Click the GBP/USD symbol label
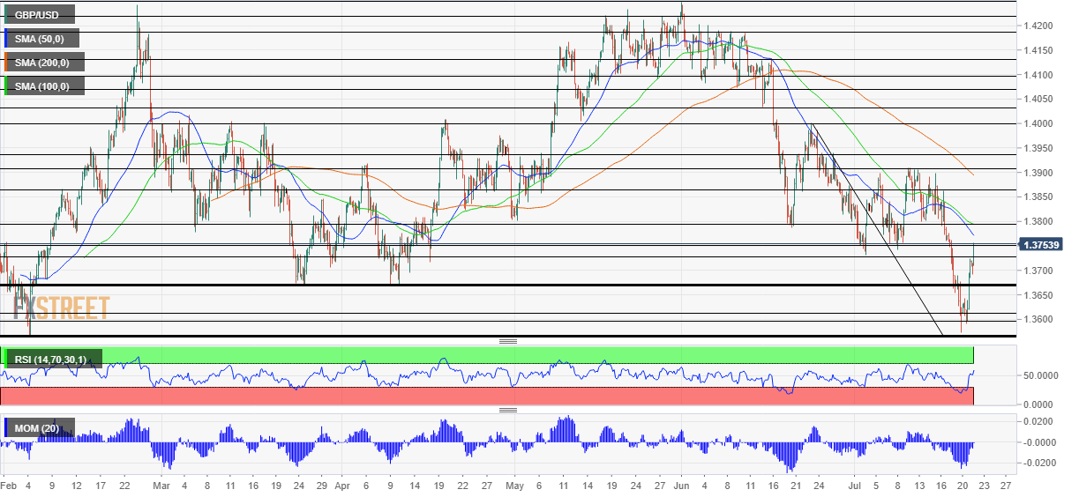 click(x=38, y=14)
